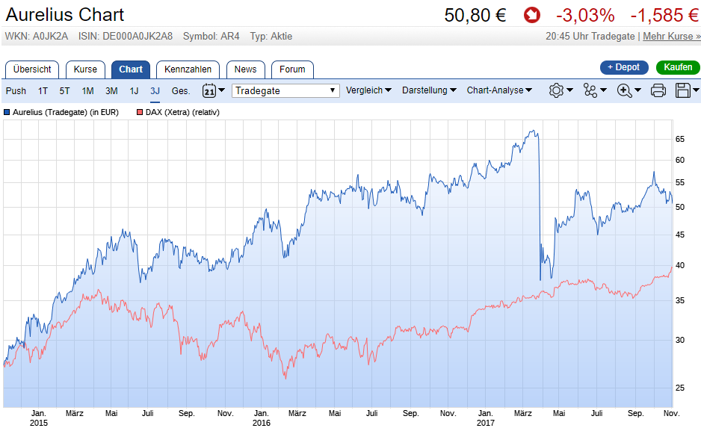This screenshot has width=701, height=431.
Task: Select the 1T time range
Action: click(43, 91)
